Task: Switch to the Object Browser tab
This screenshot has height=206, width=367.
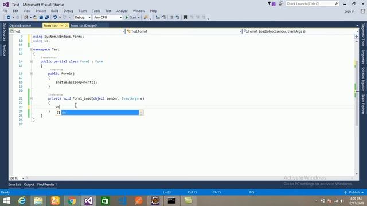Action: [x=20, y=26]
